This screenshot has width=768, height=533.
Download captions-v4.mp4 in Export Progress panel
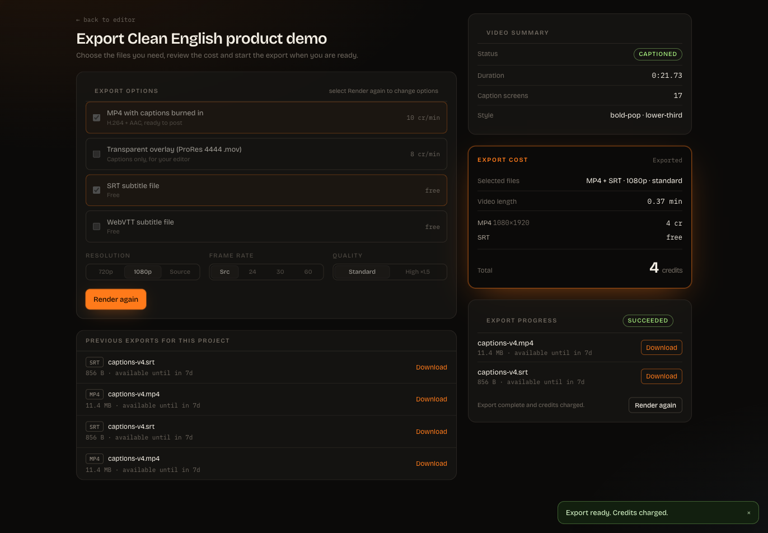coord(662,348)
